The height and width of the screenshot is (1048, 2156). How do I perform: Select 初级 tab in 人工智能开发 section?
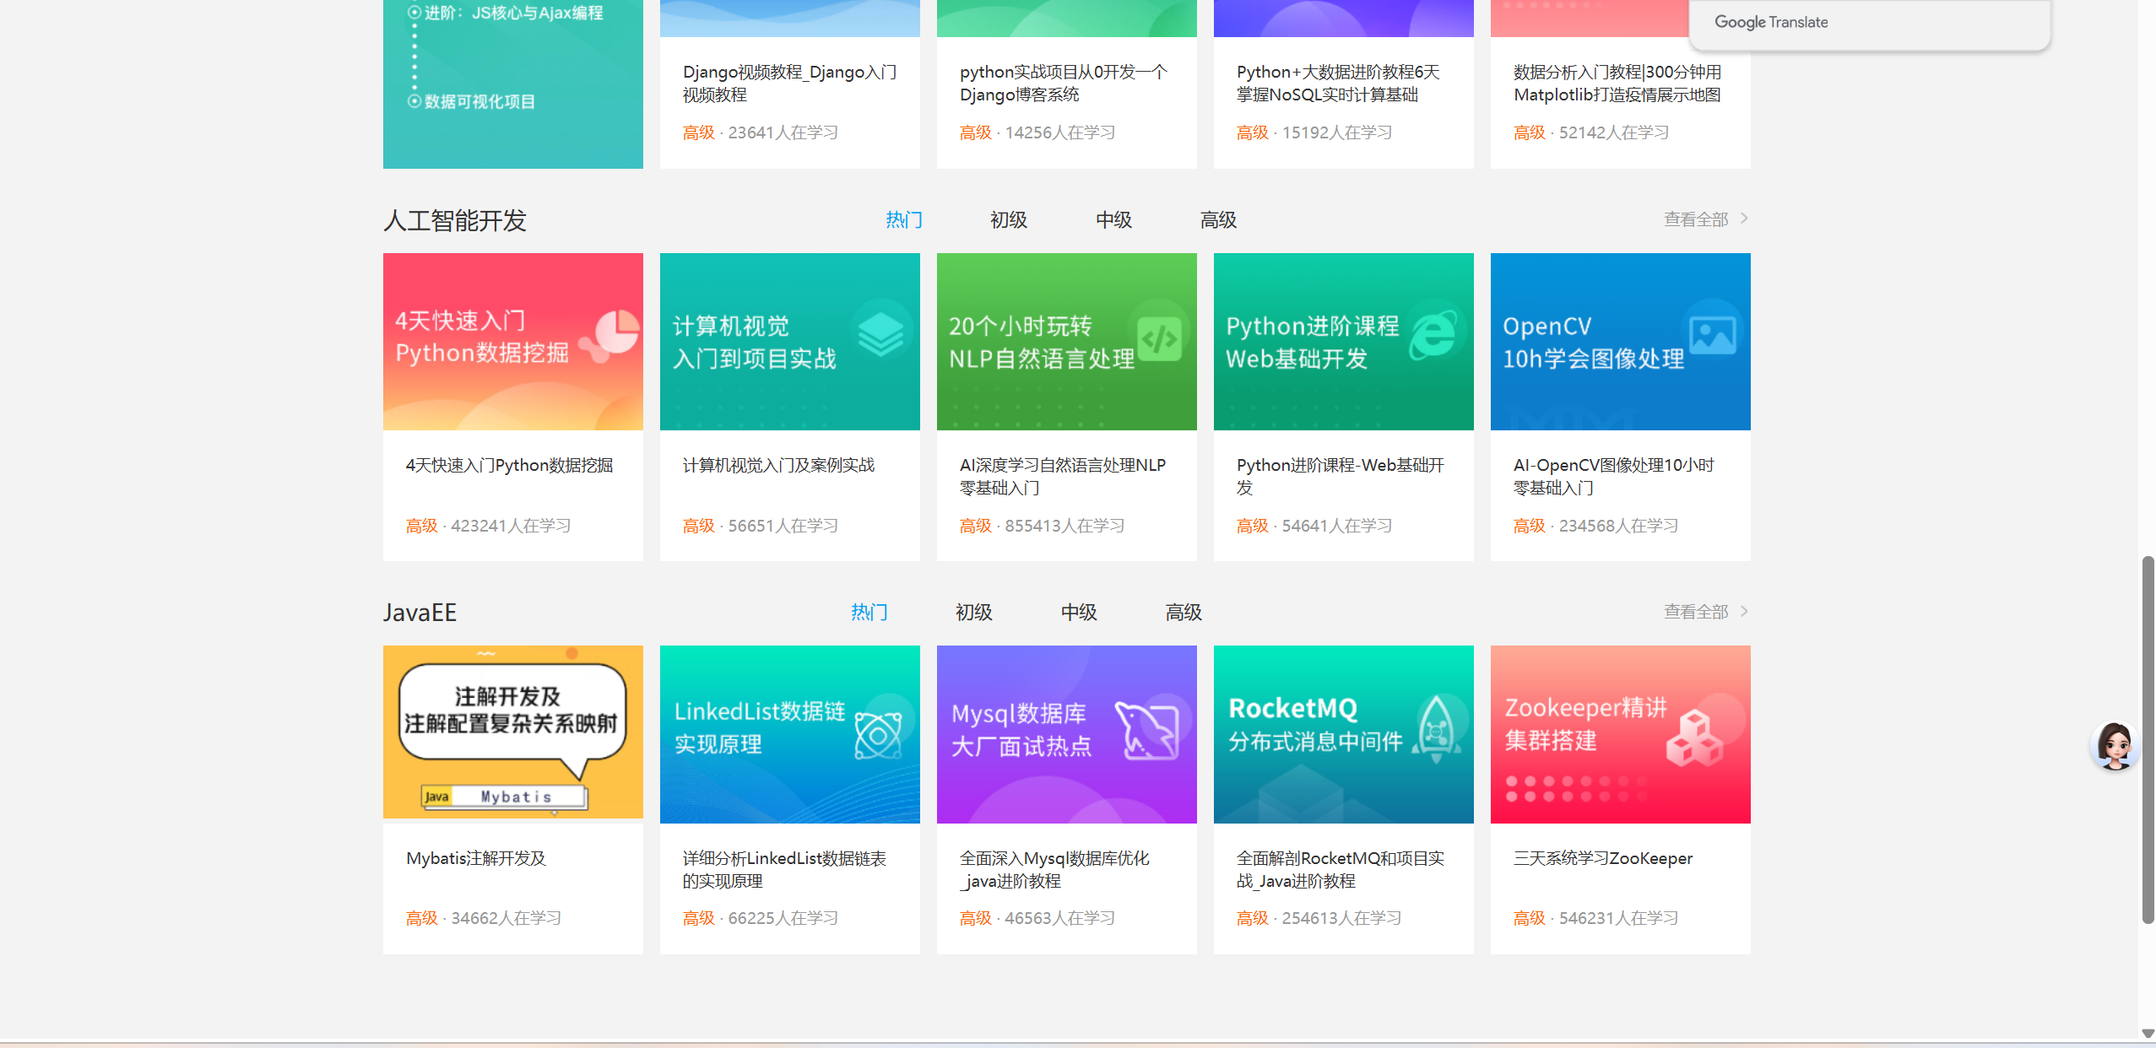pos(1008,220)
